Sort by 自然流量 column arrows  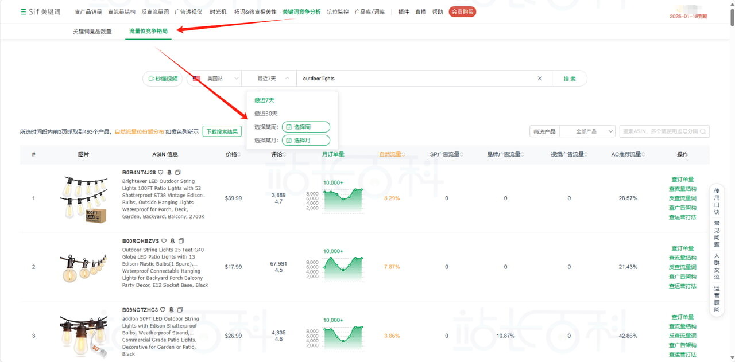point(403,154)
